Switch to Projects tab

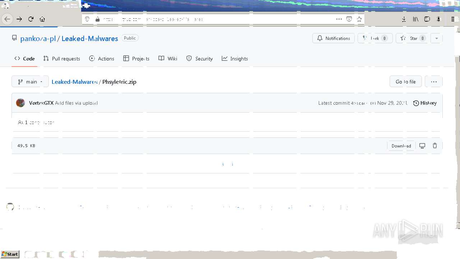pyautogui.click(x=136, y=59)
